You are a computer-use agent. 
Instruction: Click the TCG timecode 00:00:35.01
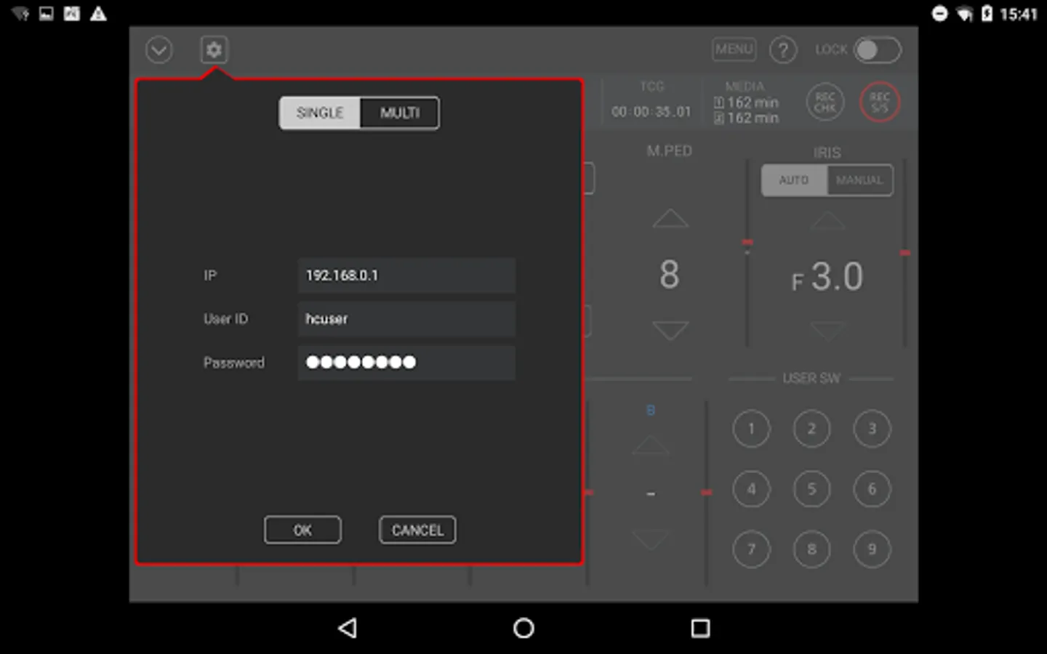click(x=651, y=112)
